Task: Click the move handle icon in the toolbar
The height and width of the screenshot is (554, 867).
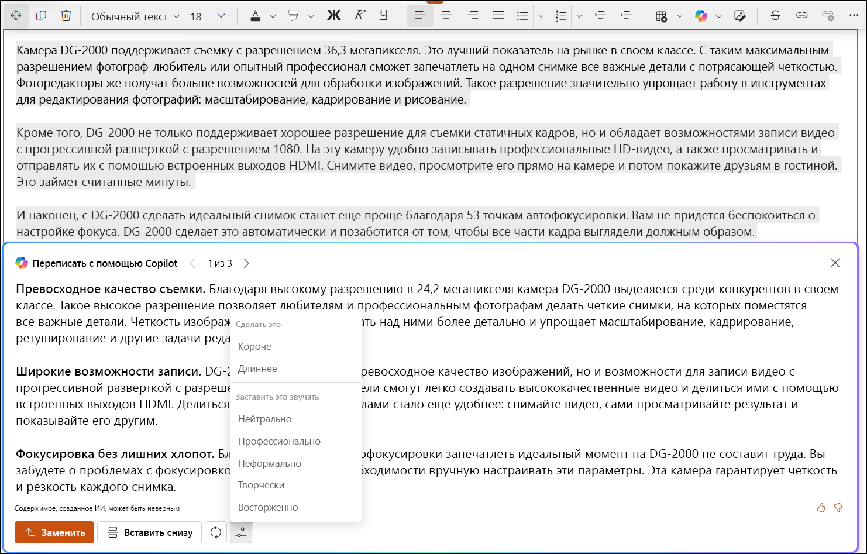Action: click(16, 16)
